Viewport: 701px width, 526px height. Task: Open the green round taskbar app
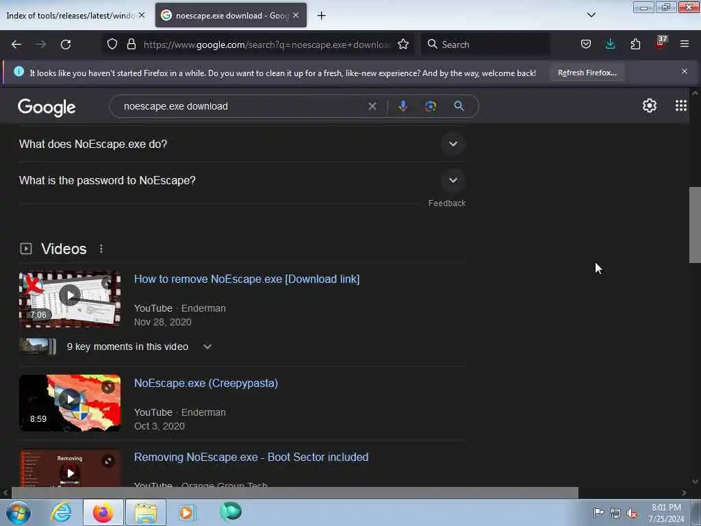[231, 512]
